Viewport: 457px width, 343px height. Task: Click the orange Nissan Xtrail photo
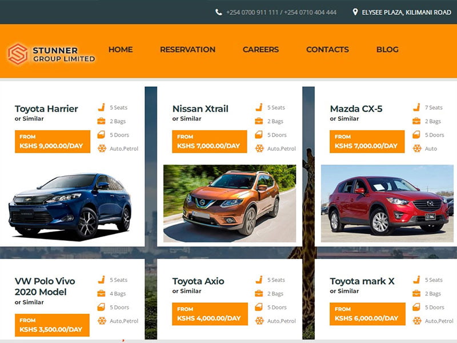click(x=230, y=204)
